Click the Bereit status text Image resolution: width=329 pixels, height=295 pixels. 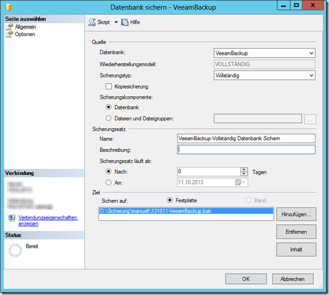click(32, 246)
